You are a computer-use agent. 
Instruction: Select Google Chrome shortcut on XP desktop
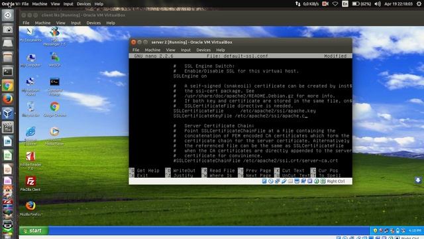pos(54,109)
